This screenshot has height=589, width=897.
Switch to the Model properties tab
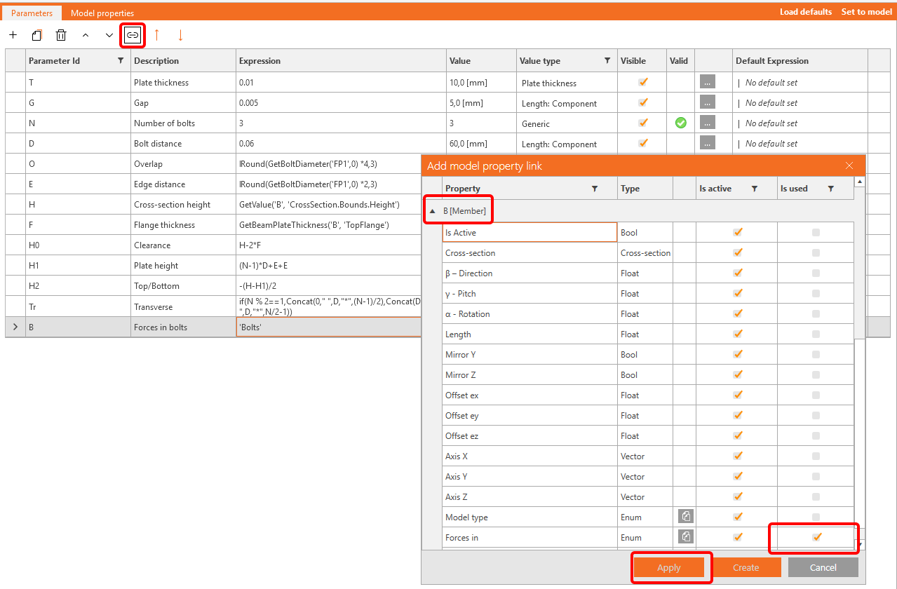click(x=102, y=13)
